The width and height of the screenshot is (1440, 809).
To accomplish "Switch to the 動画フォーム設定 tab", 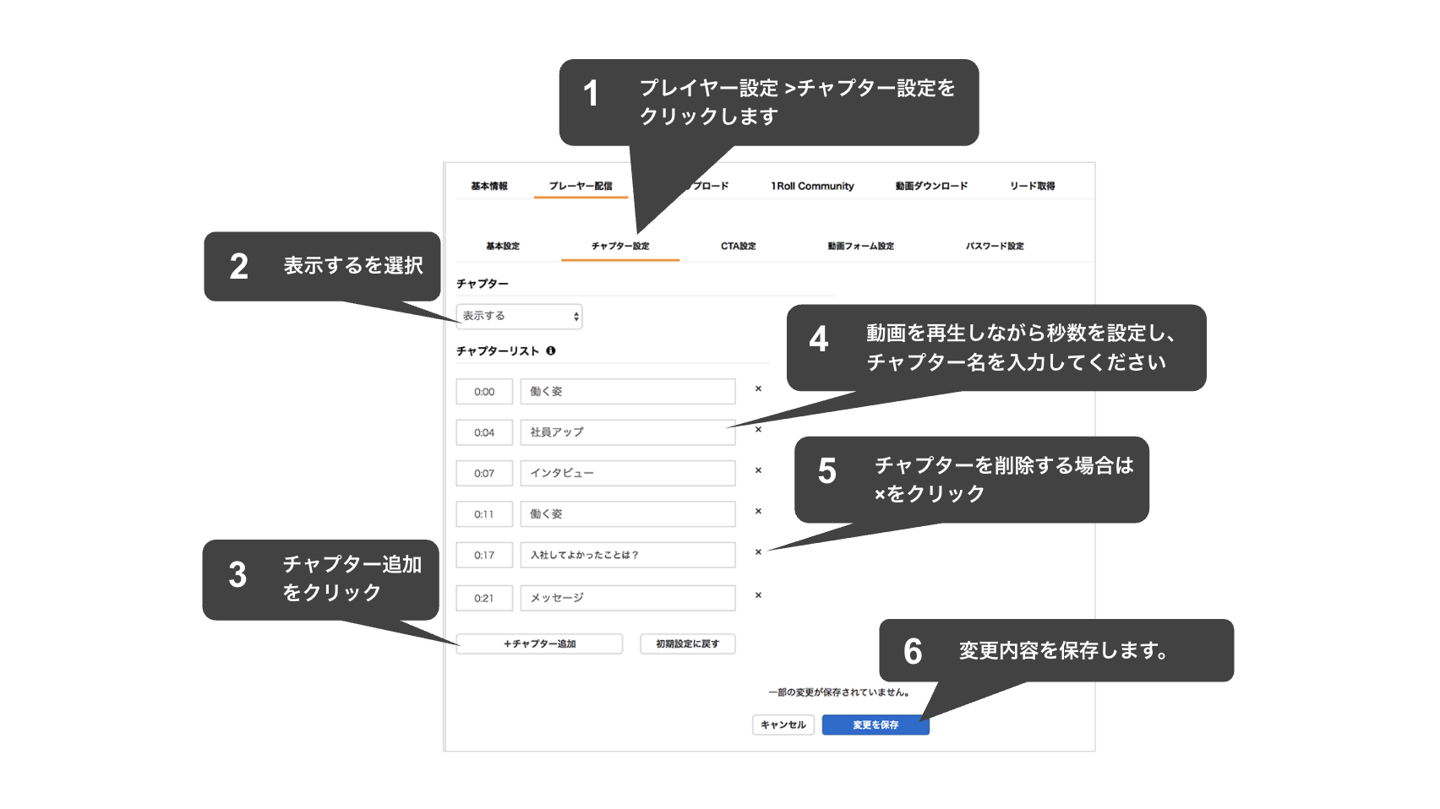I will point(859,246).
